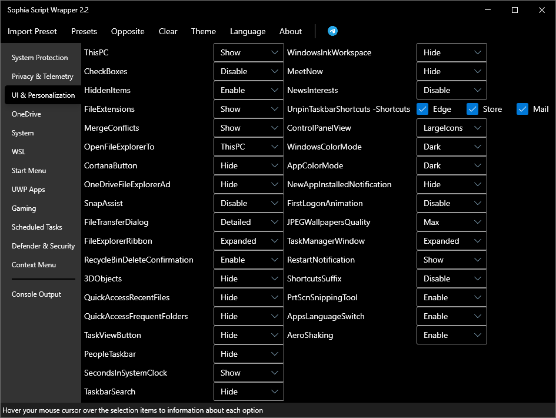The width and height of the screenshot is (556, 418).
Task: Expand the ShortcutsSuffix dropdown
Action: click(x=451, y=278)
